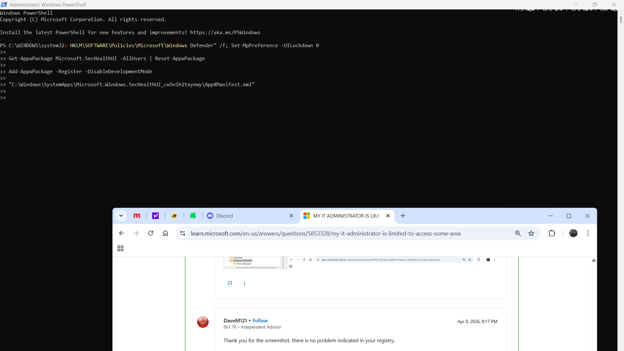Follow DaveM121
Viewport: 624px width, 351px height.
coord(260,321)
